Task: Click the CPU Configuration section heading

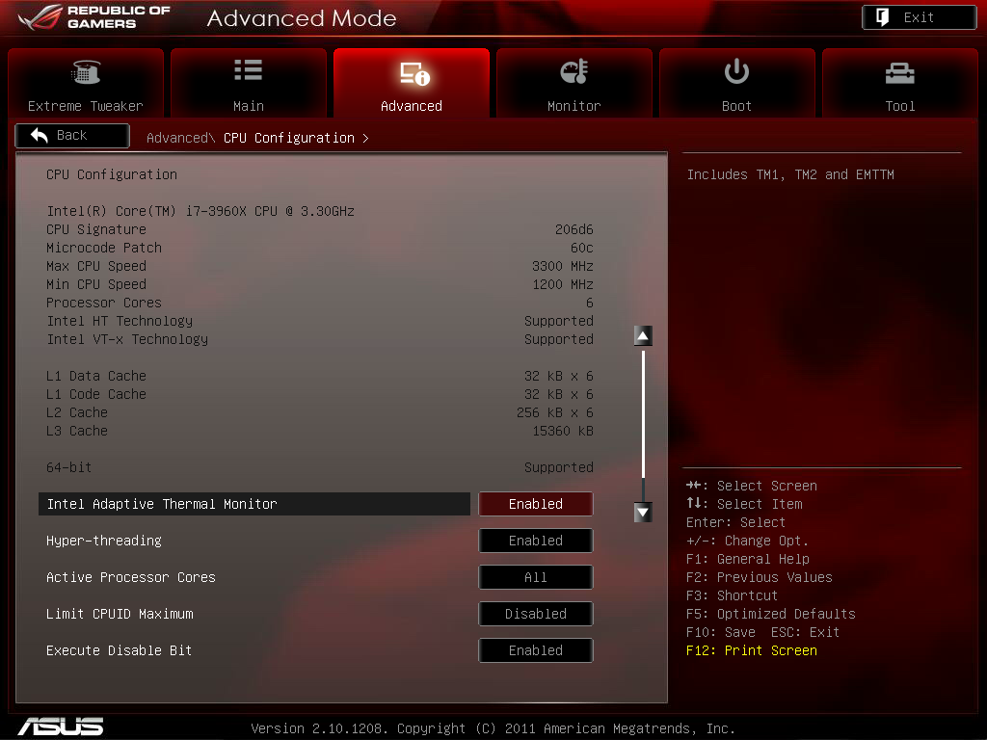Action: pos(112,174)
